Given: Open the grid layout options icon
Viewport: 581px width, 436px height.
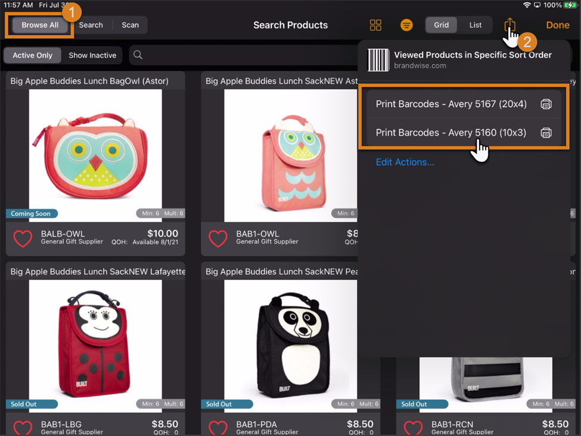Looking at the screenshot, I should pos(375,25).
